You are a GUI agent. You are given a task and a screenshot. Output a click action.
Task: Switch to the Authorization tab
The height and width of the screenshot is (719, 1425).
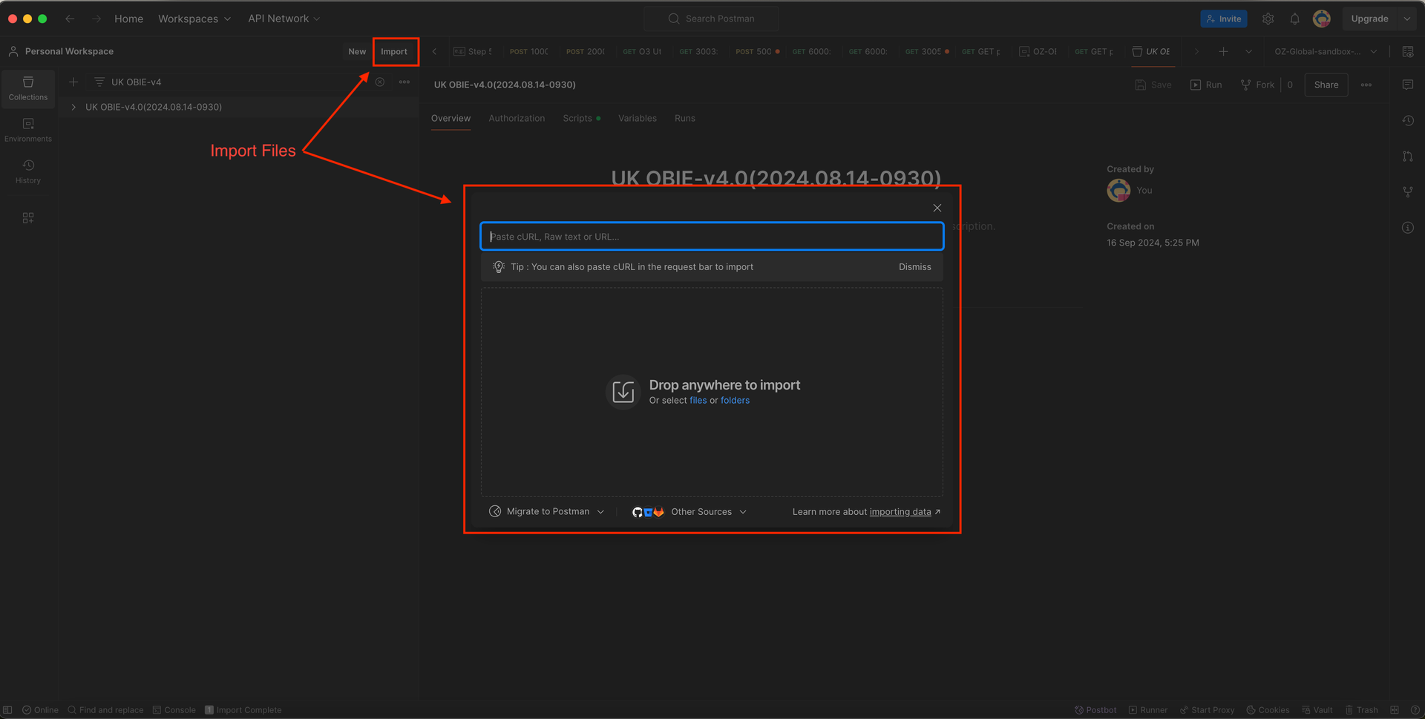tap(517, 118)
